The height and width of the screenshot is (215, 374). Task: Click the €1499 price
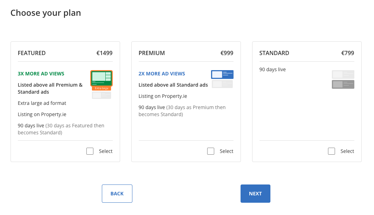click(x=104, y=53)
